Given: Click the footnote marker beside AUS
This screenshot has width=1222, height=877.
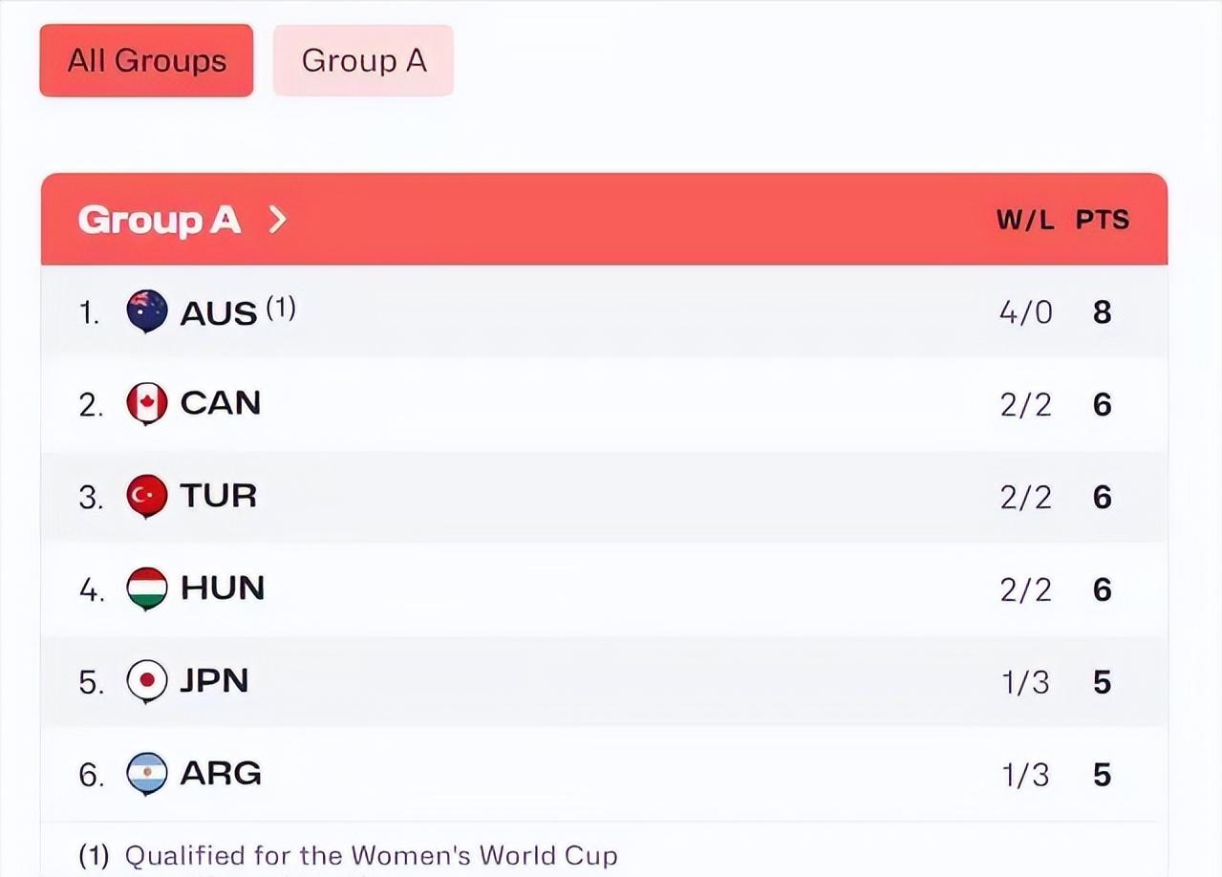Looking at the screenshot, I should pyautogui.click(x=281, y=308).
